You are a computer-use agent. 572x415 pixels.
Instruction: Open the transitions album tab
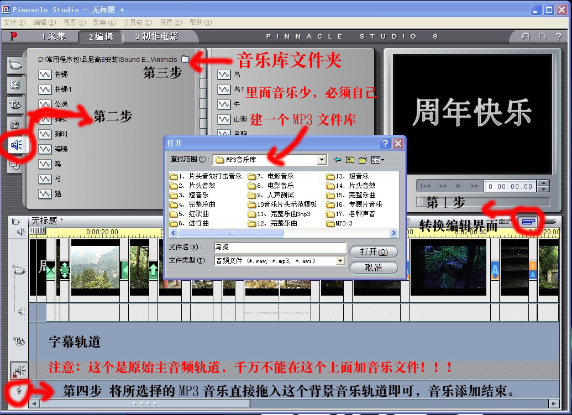15,85
